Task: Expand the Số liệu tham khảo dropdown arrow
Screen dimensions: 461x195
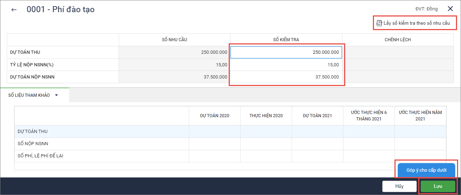Action: click(56, 95)
